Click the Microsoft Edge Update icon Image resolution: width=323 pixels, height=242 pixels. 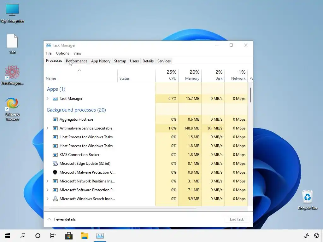pyautogui.click(x=55, y=164)
